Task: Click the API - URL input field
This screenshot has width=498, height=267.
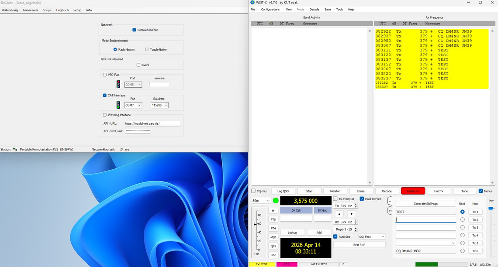Action: coord(152,123)
